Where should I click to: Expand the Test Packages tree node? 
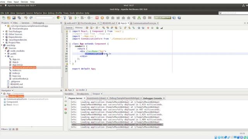(3, 32)
